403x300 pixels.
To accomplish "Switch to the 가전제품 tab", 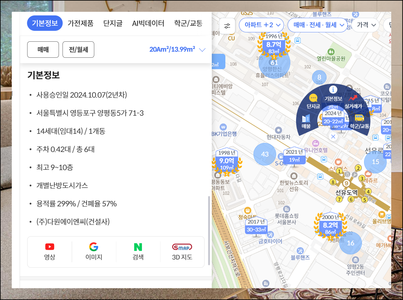I will click(80, 23).
